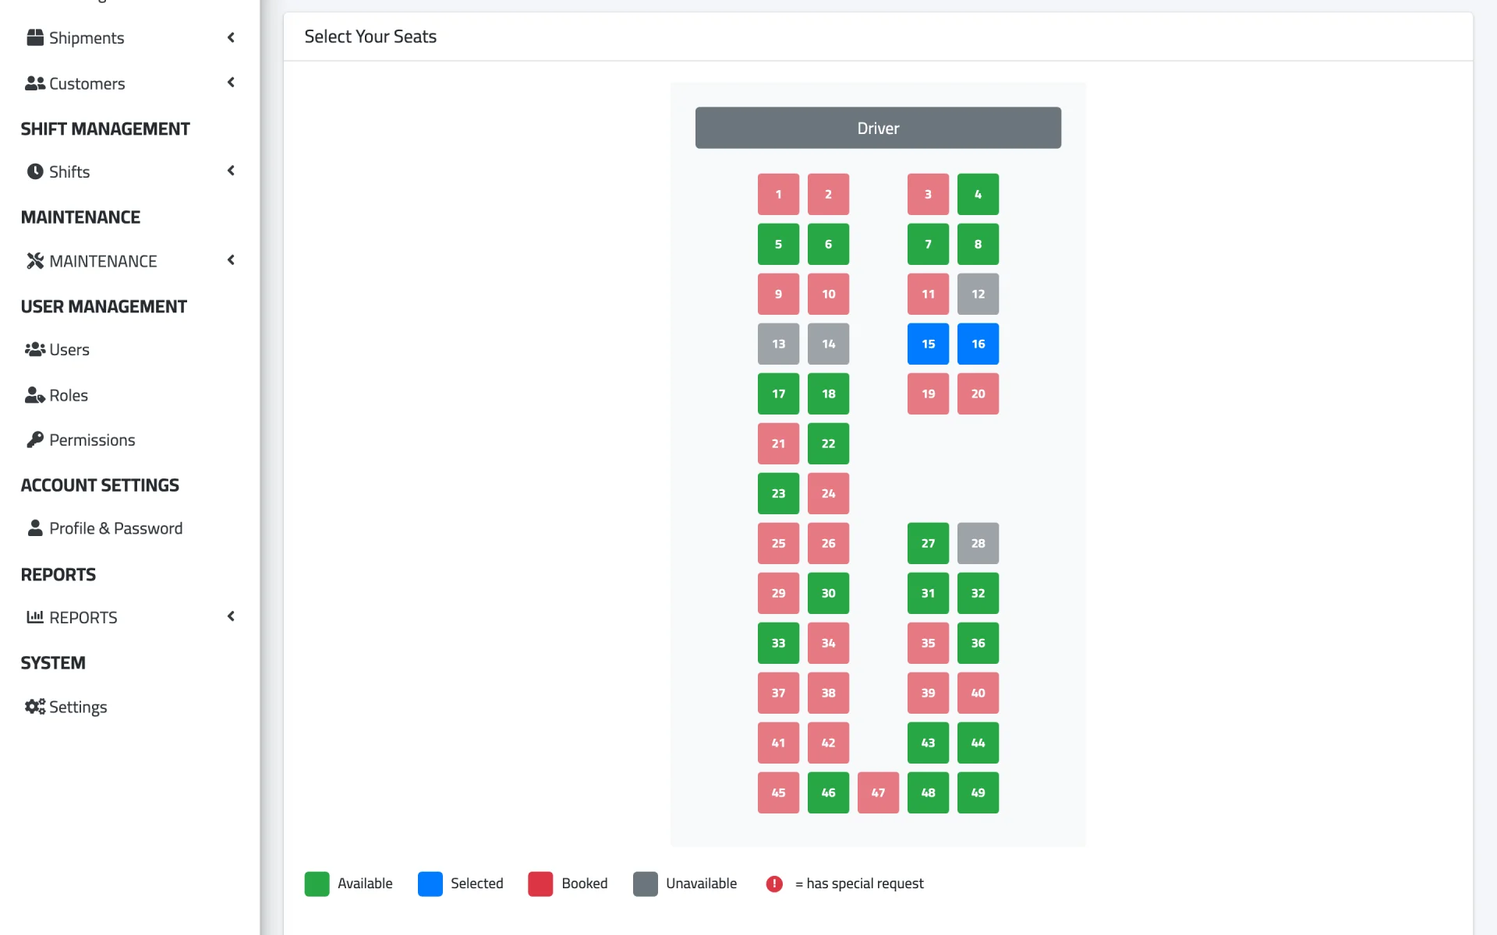Click the Settings gears icon
Screen dimensions: 1497x935
click(x=35, y=707)
